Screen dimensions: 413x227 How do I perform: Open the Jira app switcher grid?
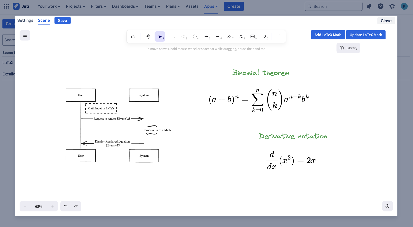pos(6,6)
